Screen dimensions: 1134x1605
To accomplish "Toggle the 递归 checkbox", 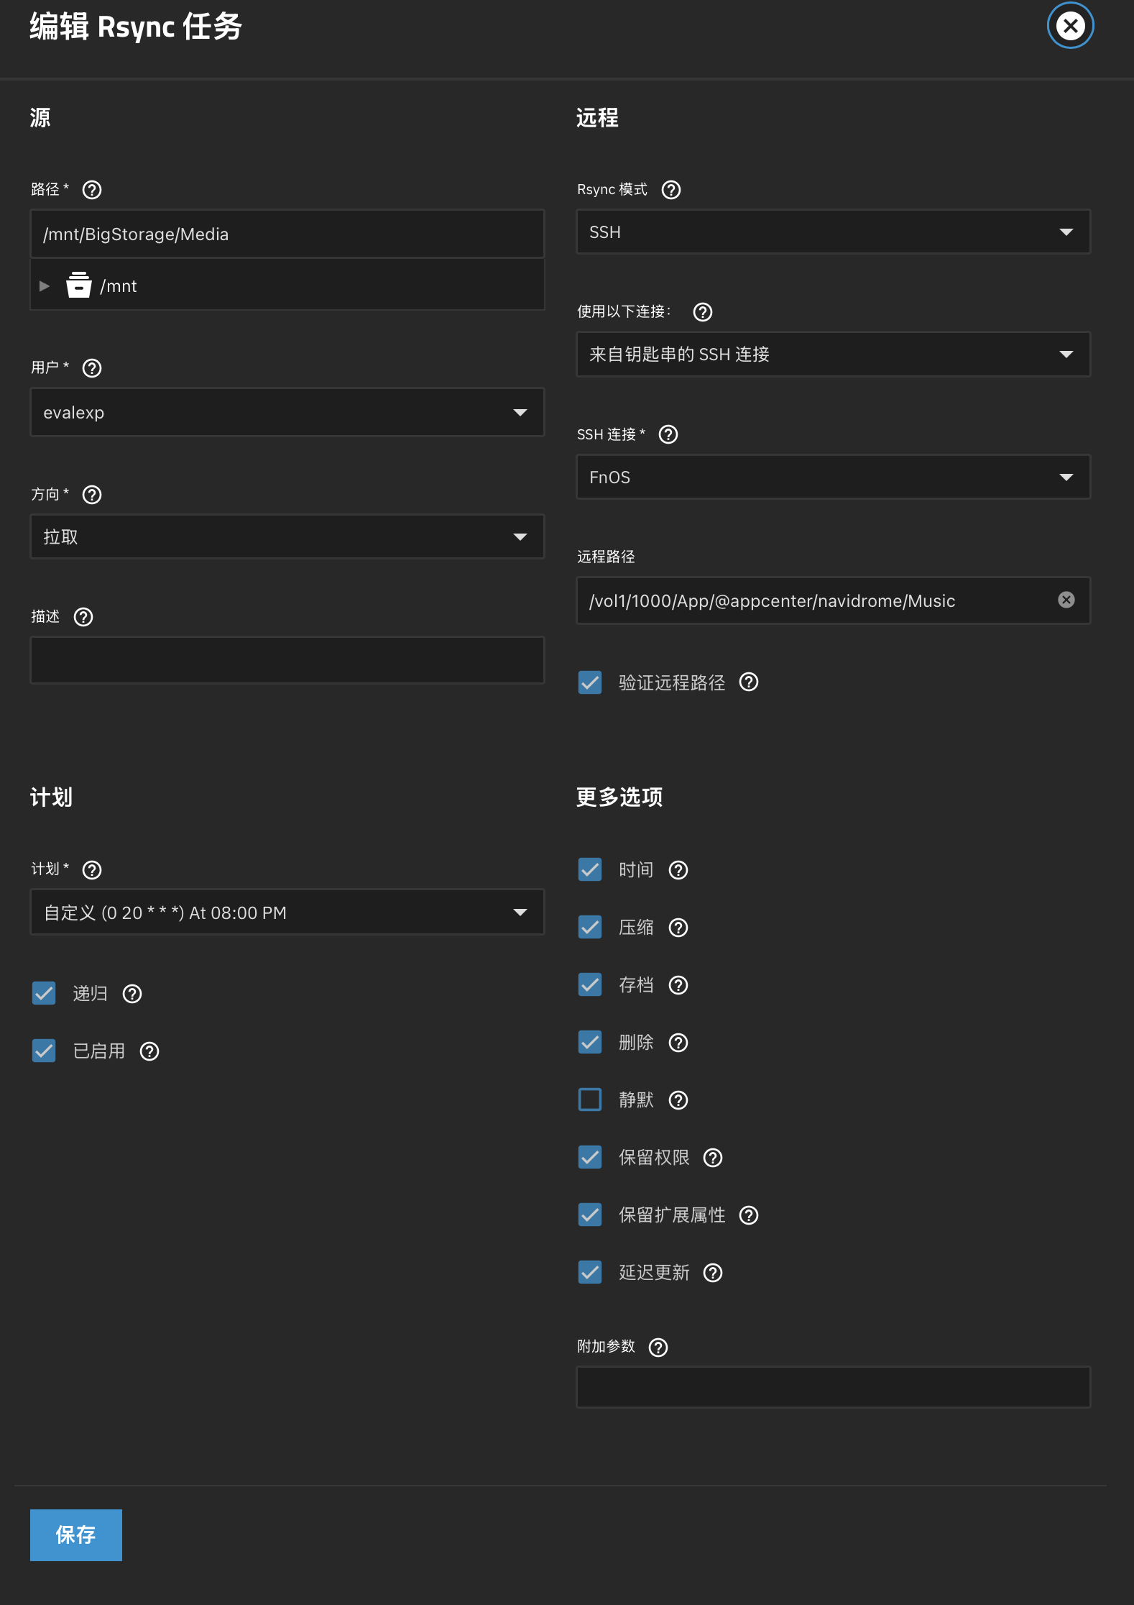I will pyautogui.click(x=44, y=993).
